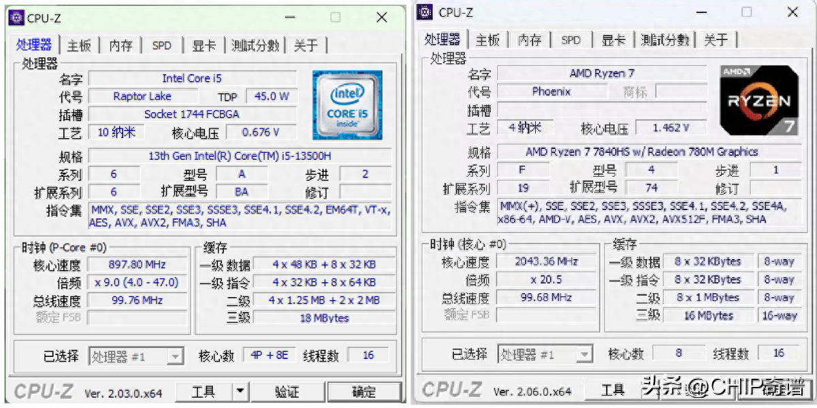Click the x 20.5 multiplier value
The width and height of the screenshot is (817, 408).
(x=547, y=279)
